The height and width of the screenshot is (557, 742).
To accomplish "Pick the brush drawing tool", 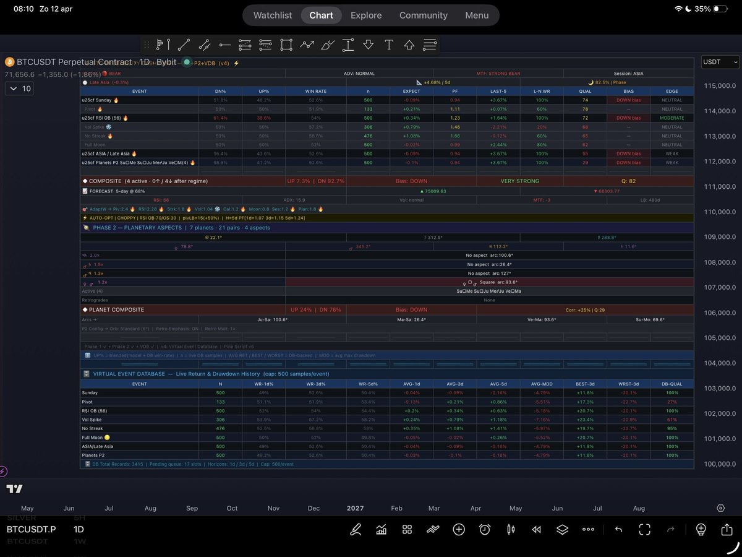I will click(x=328, y=45).
